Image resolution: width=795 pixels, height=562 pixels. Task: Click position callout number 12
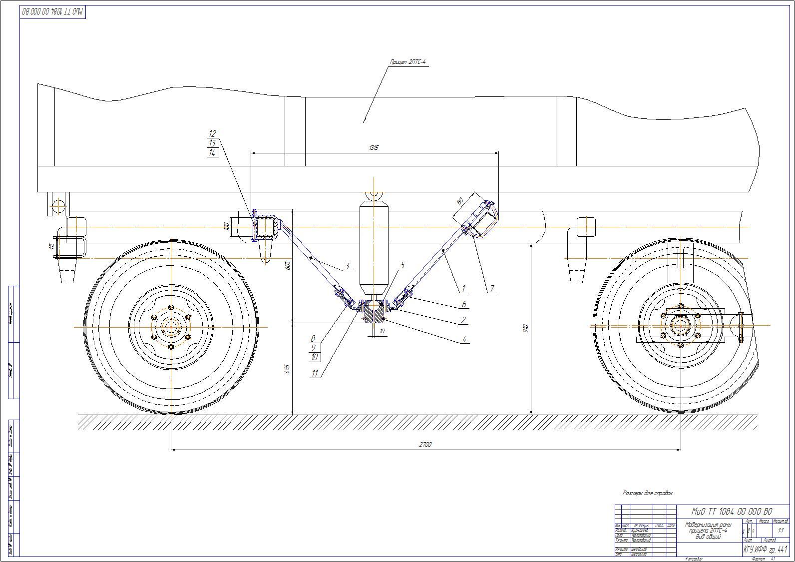[x=212, y=133]
